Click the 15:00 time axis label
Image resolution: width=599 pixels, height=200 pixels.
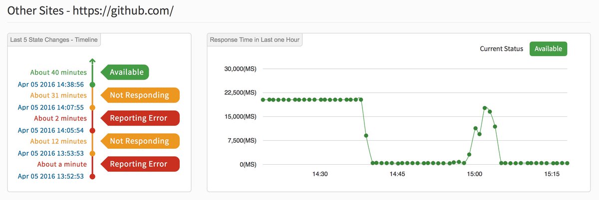pos(475,175)
